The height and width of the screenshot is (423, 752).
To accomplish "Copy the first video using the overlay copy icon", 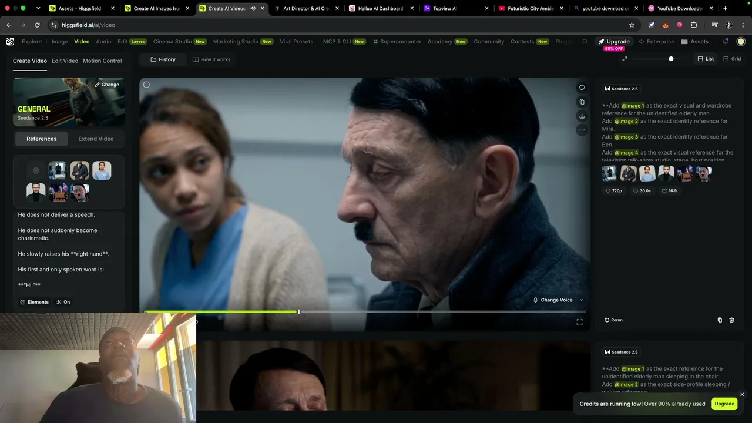I will tap(582, 102).
